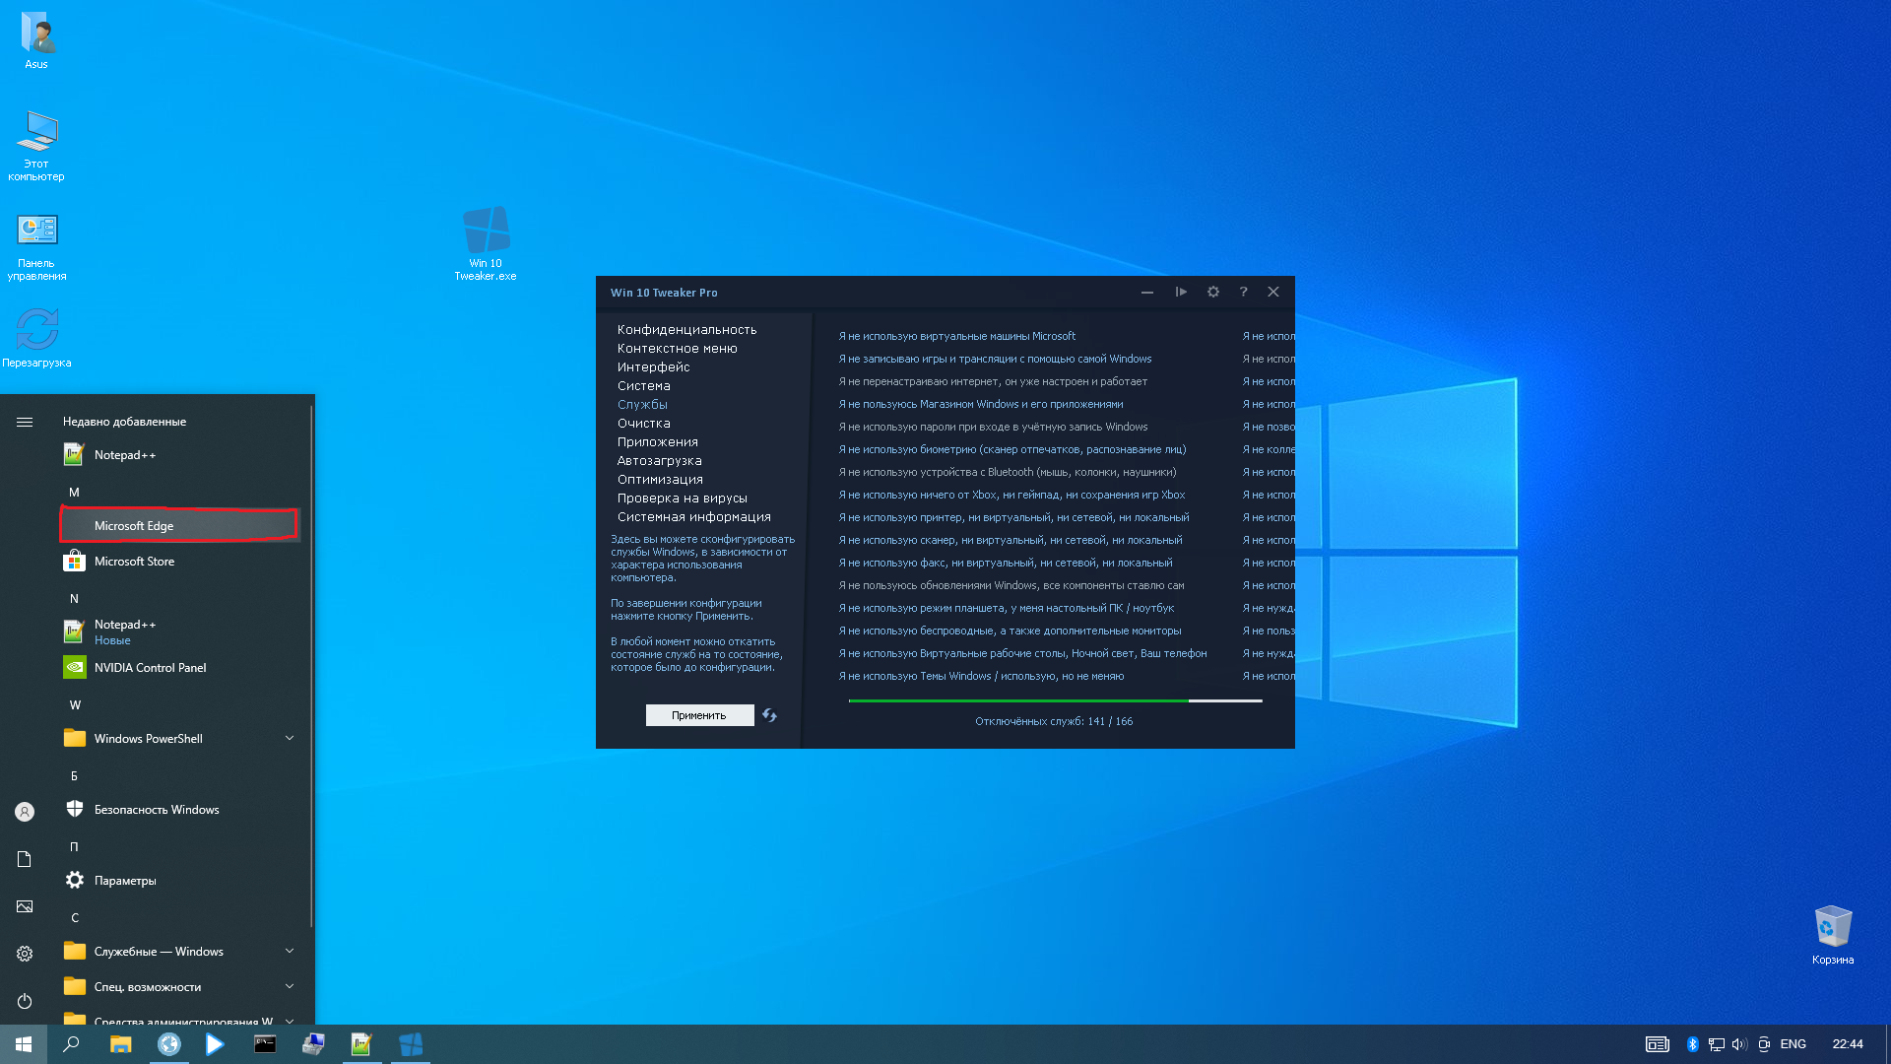Open Параметры in the Start apps list
The width and height of the screenshot is (1891, 1064).
tap(181, 881)
